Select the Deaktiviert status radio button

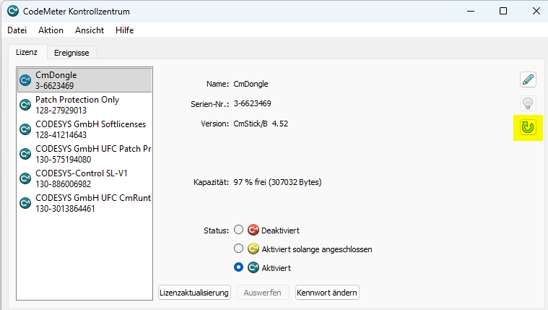tap(239, 231)
